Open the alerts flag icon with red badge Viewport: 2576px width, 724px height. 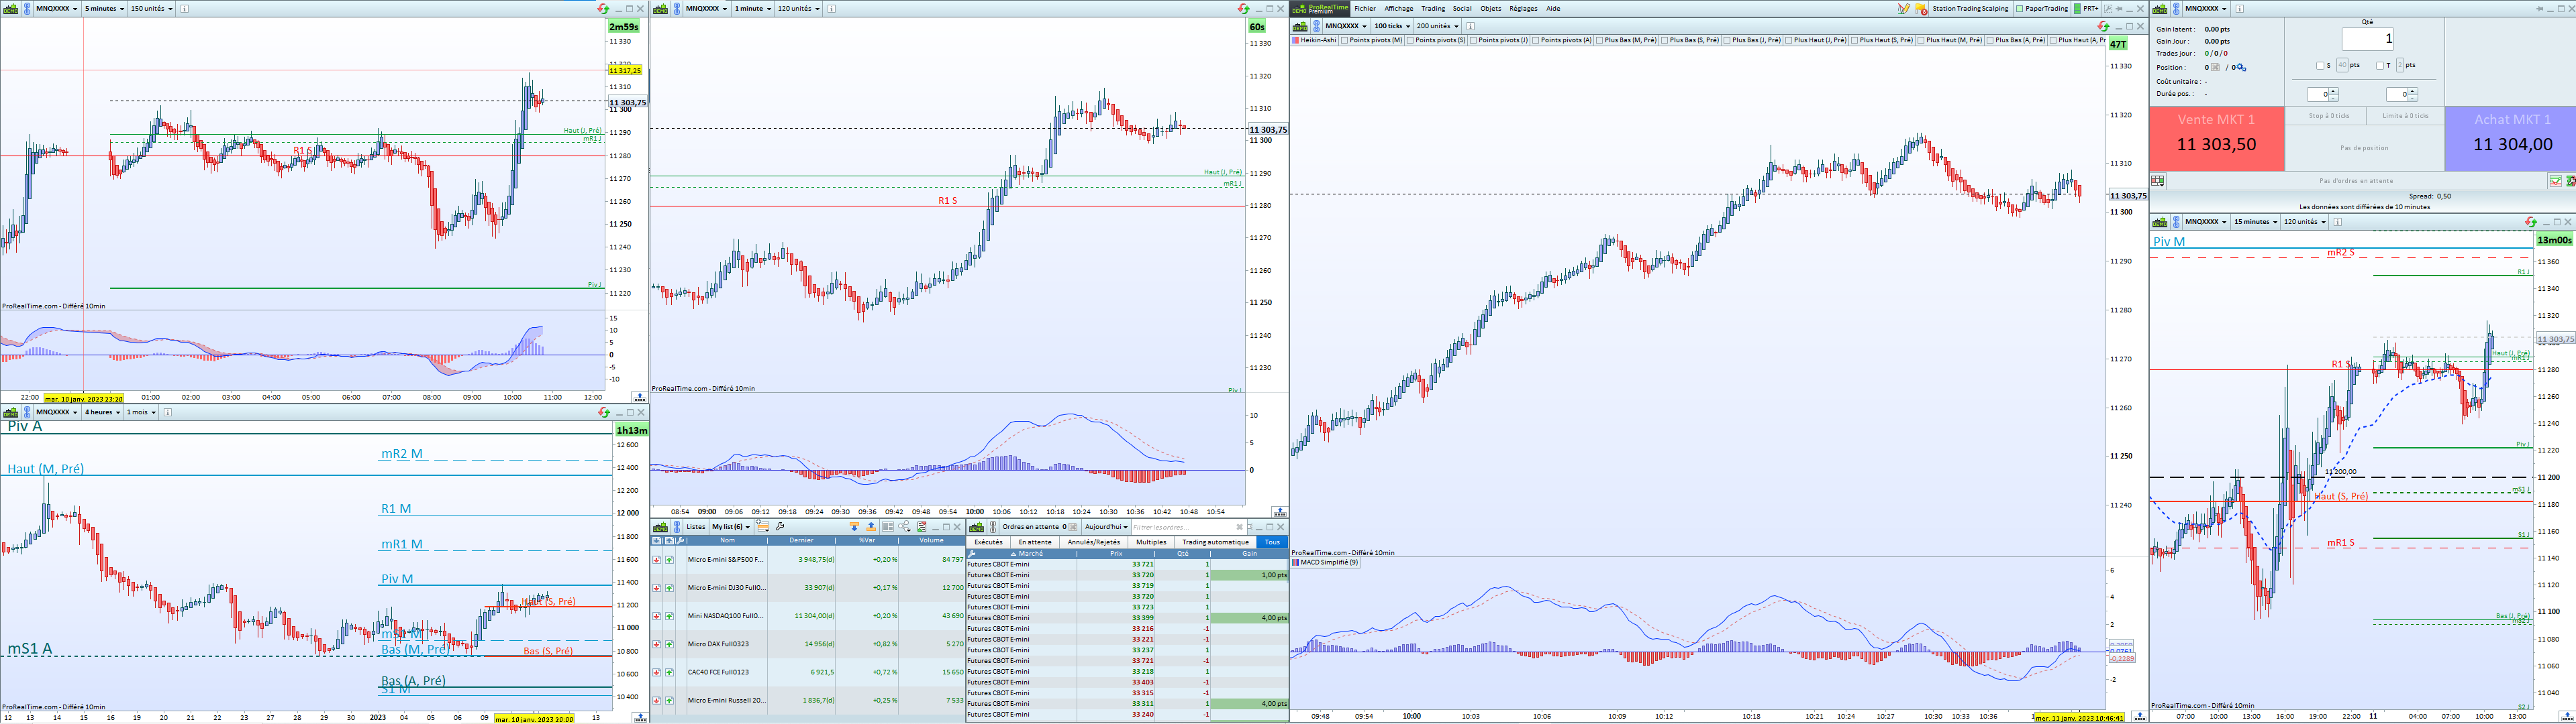pos(1921,9)
